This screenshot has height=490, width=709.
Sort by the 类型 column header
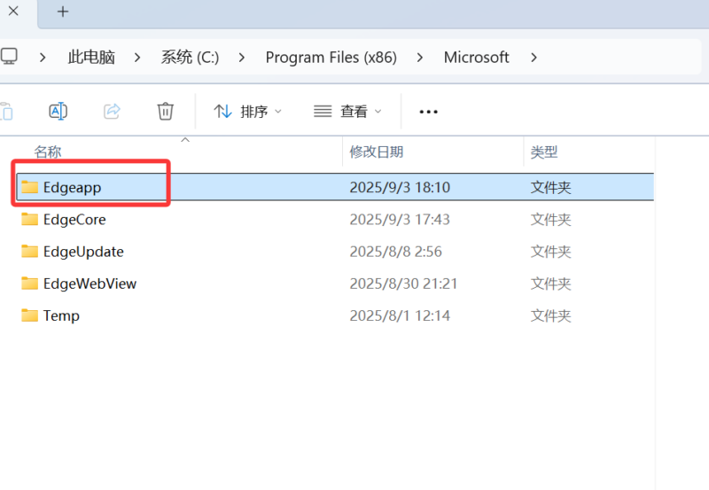(x=544, y=152)
